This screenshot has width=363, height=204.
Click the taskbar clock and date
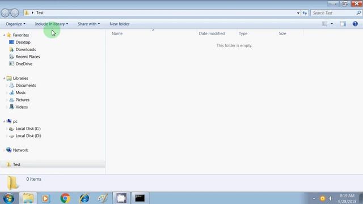click(347, 198)
